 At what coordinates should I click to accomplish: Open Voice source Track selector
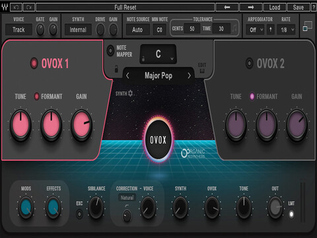[18, 30]
